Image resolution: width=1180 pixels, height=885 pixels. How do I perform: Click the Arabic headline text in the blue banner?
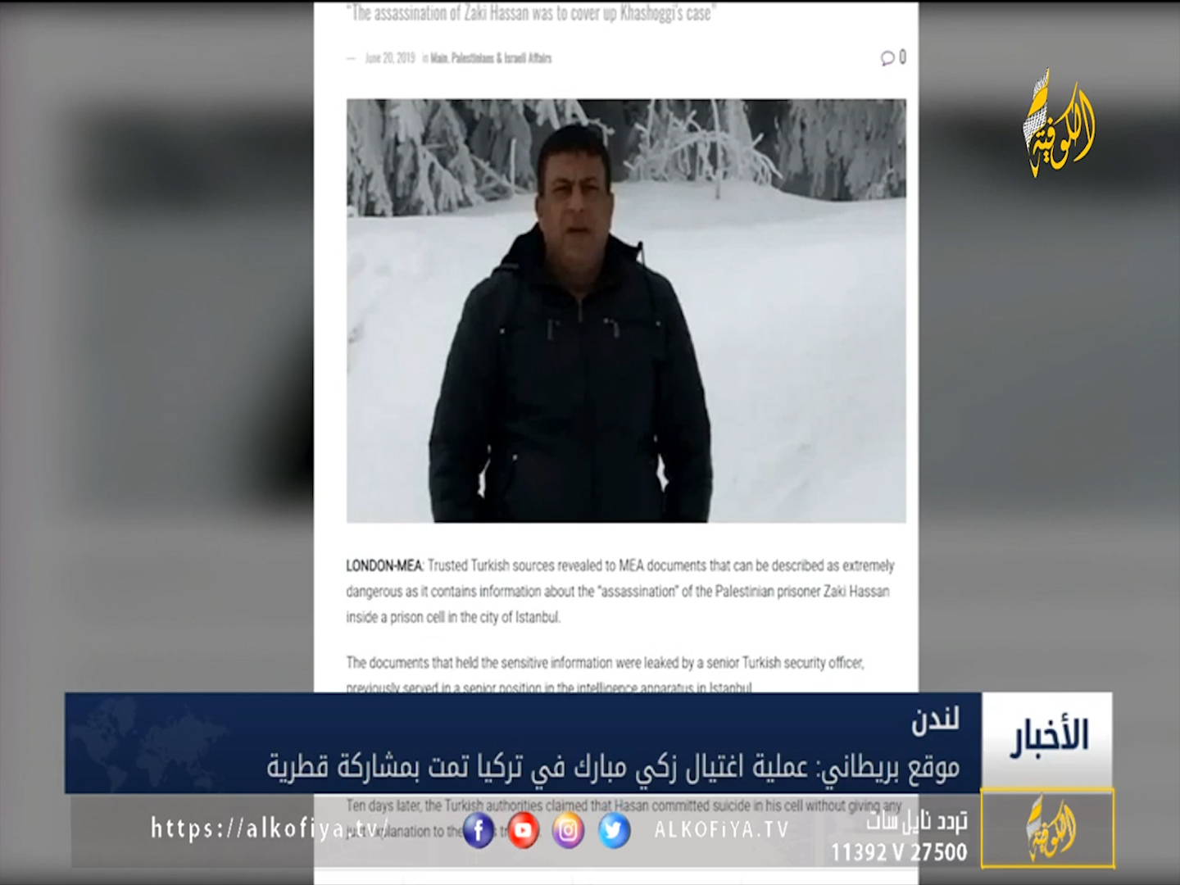[x=613, y=768]
